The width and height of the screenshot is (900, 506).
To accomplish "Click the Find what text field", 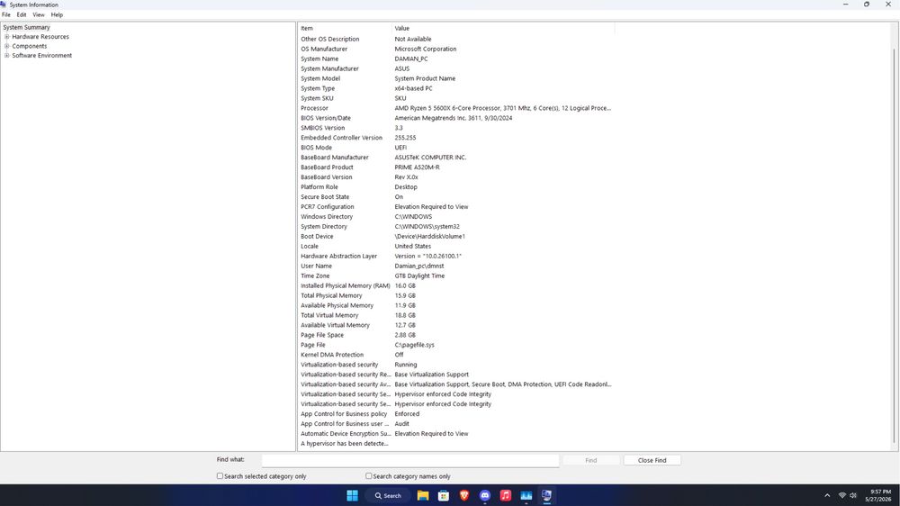I will (410, 460).
